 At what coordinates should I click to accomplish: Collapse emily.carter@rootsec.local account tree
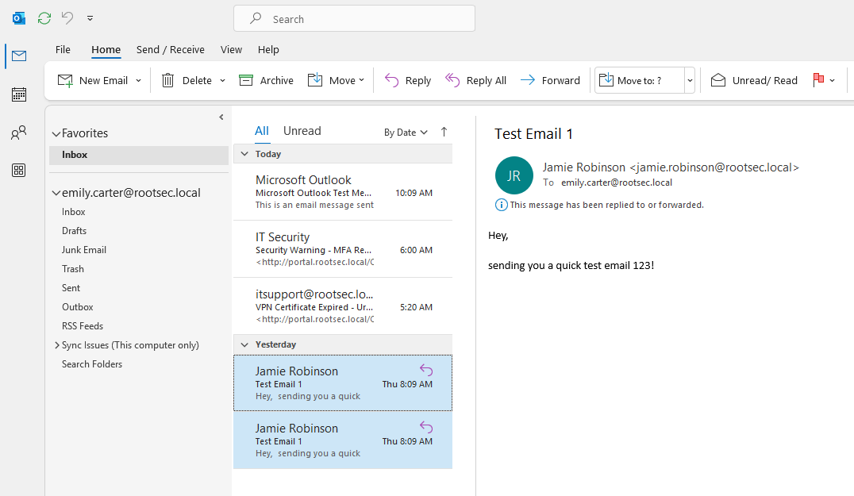(x=56, y=193)
